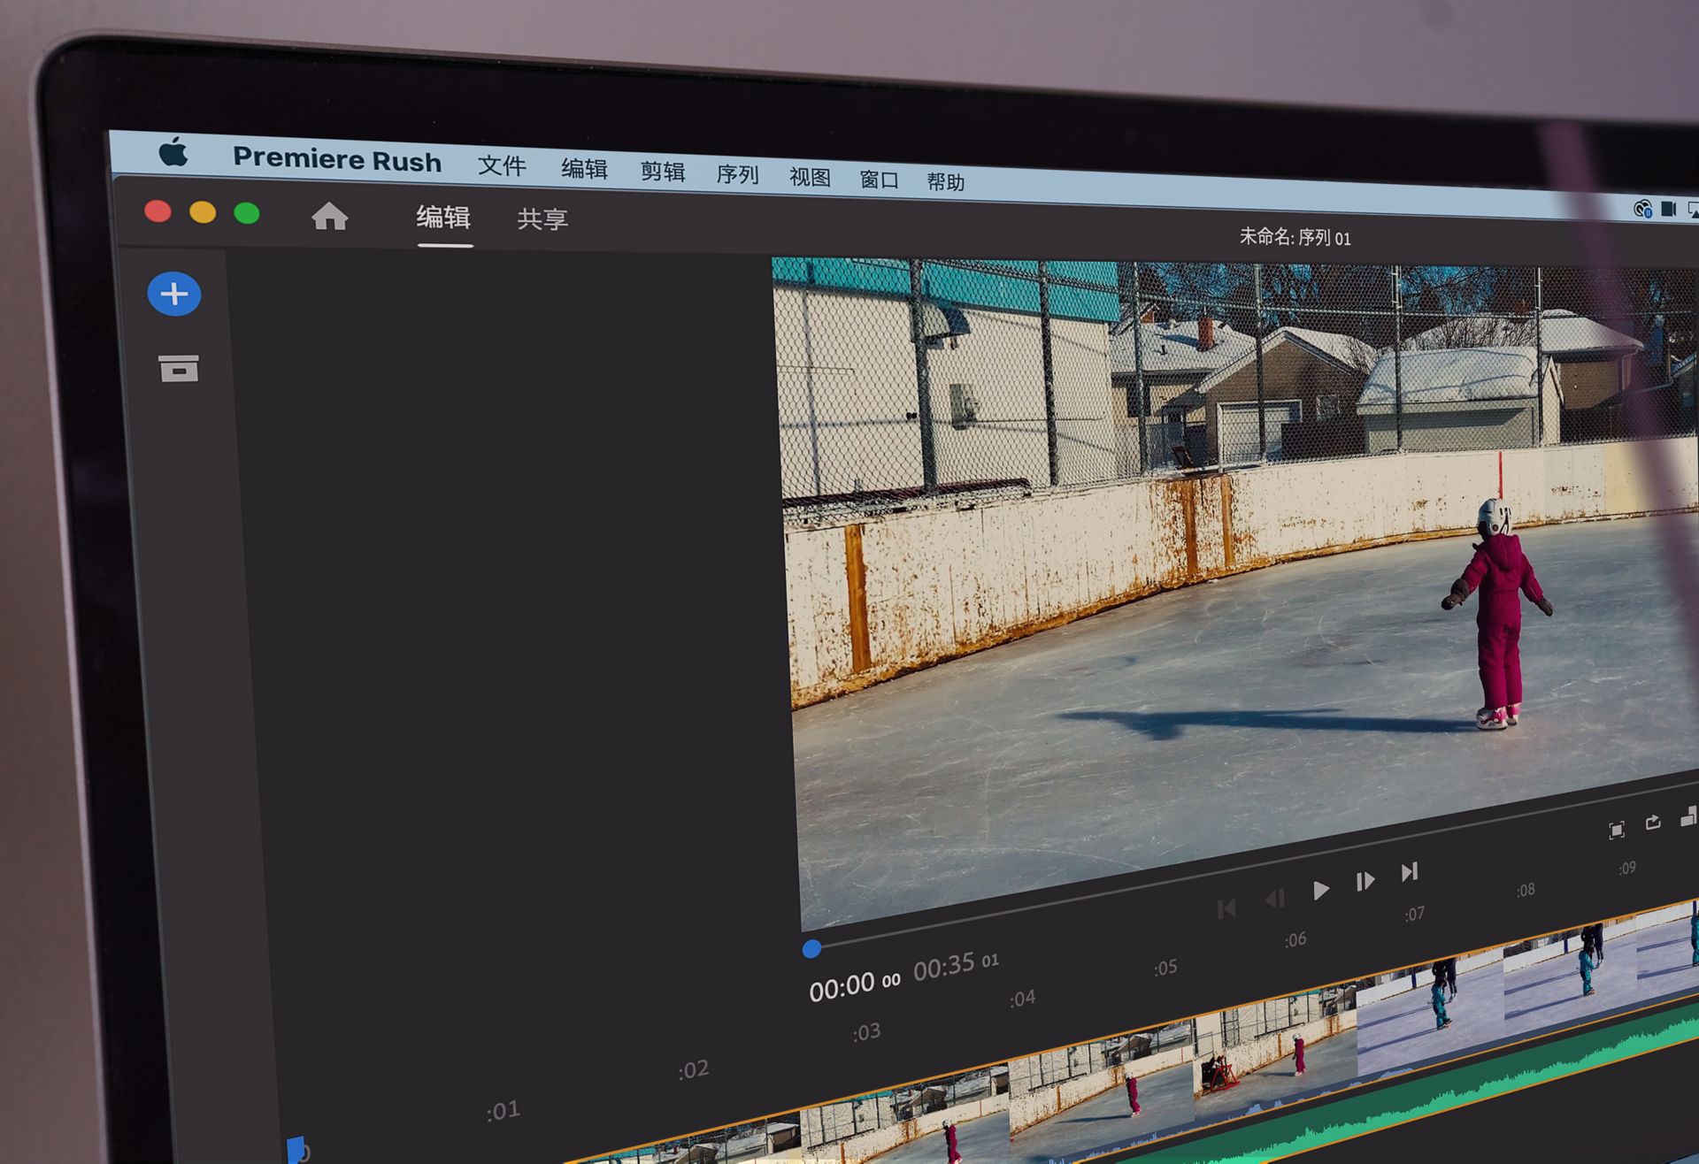
Task: Go to the Home screen icon
Action: pos(329,217)
